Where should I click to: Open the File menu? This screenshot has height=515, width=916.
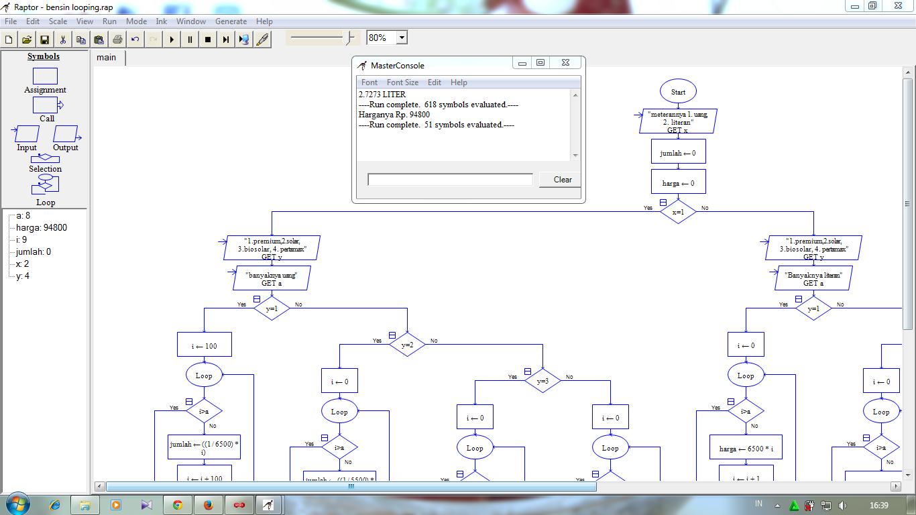point(11,21)
